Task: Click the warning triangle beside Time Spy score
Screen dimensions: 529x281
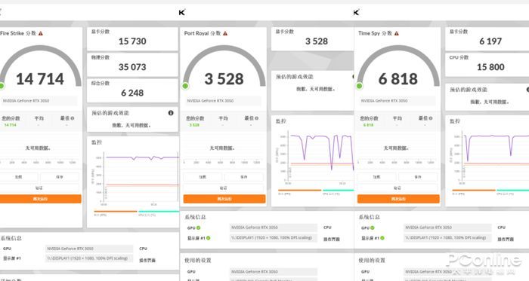Action: (x=397, y=33)
